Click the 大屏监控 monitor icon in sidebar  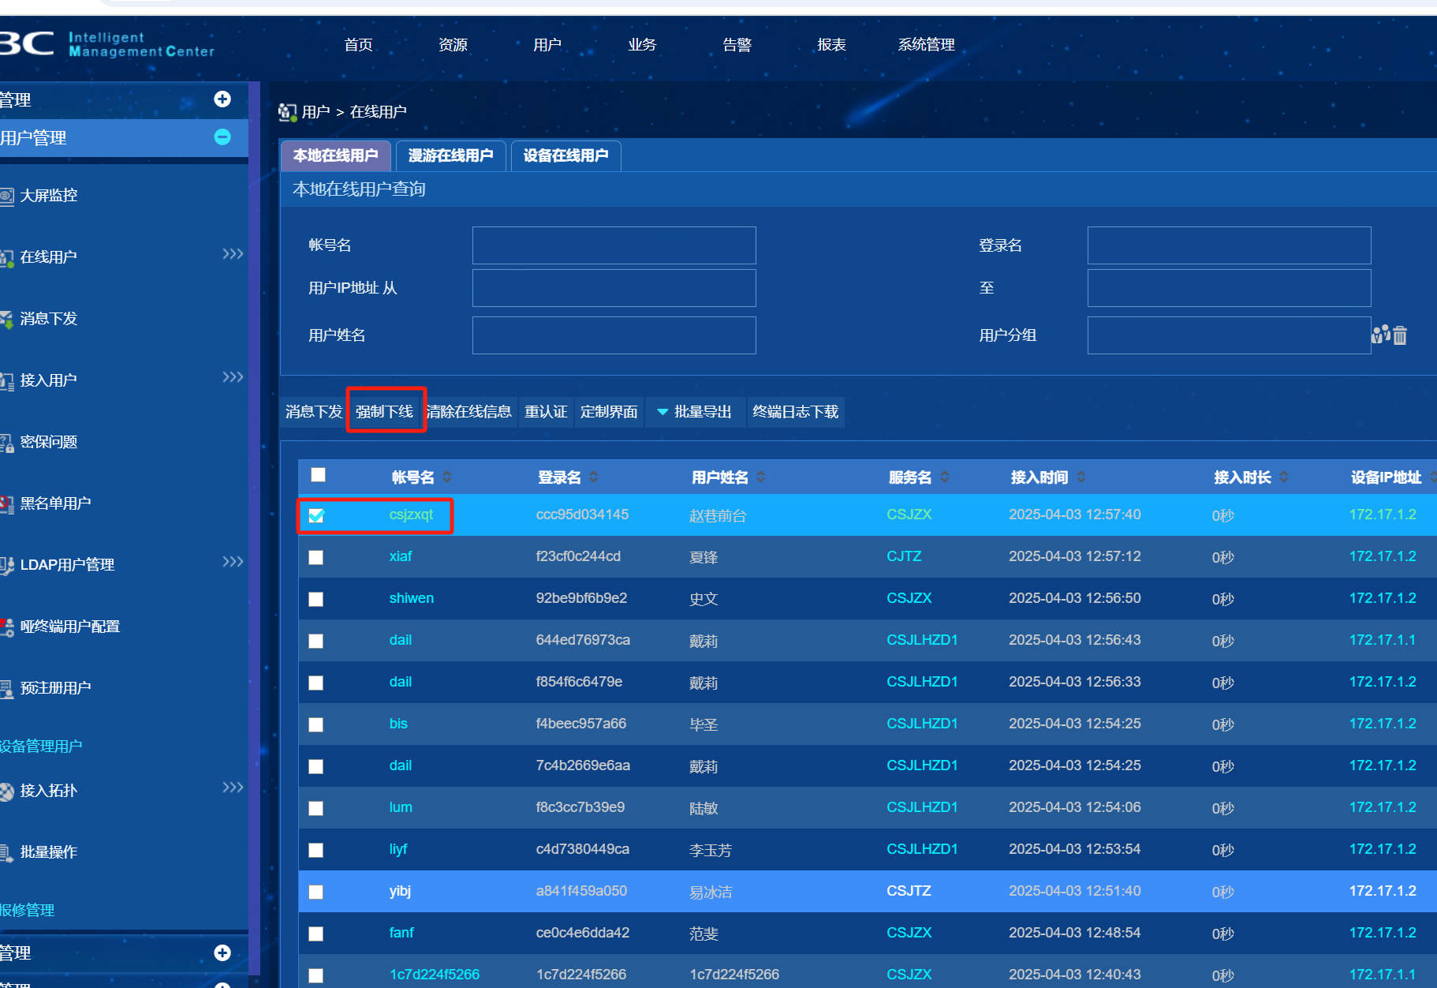(6, 196)
